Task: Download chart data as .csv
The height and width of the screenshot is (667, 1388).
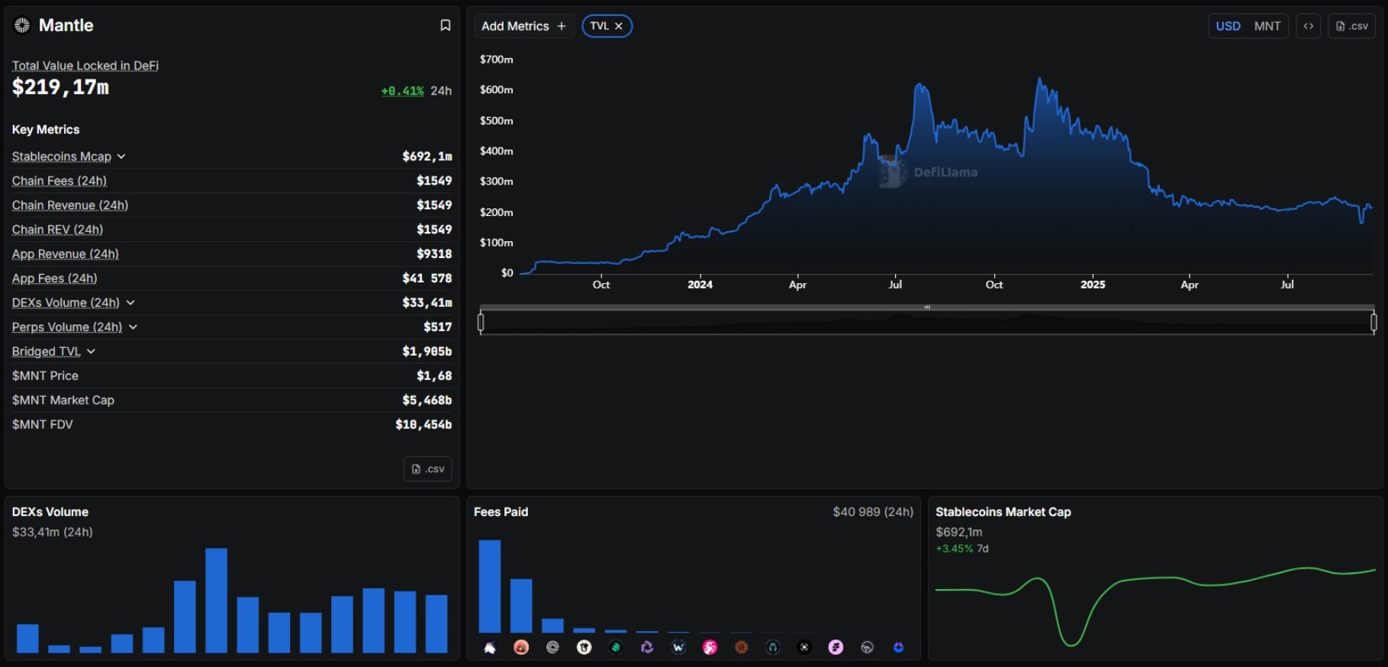Action: coord(1351,26)
